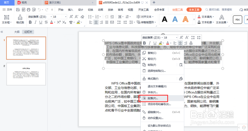Toggle Underline in the ribbon

point(41,22)
